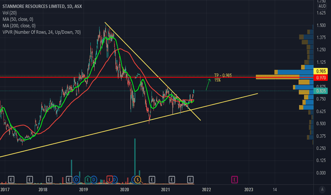The image size is (331, 195).
Task: Click the 0.250 price axis value
Action: (x=321, y=148)
